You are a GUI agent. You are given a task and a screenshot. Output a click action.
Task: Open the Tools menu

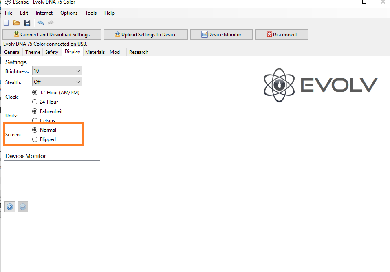[x=91, y=13]
